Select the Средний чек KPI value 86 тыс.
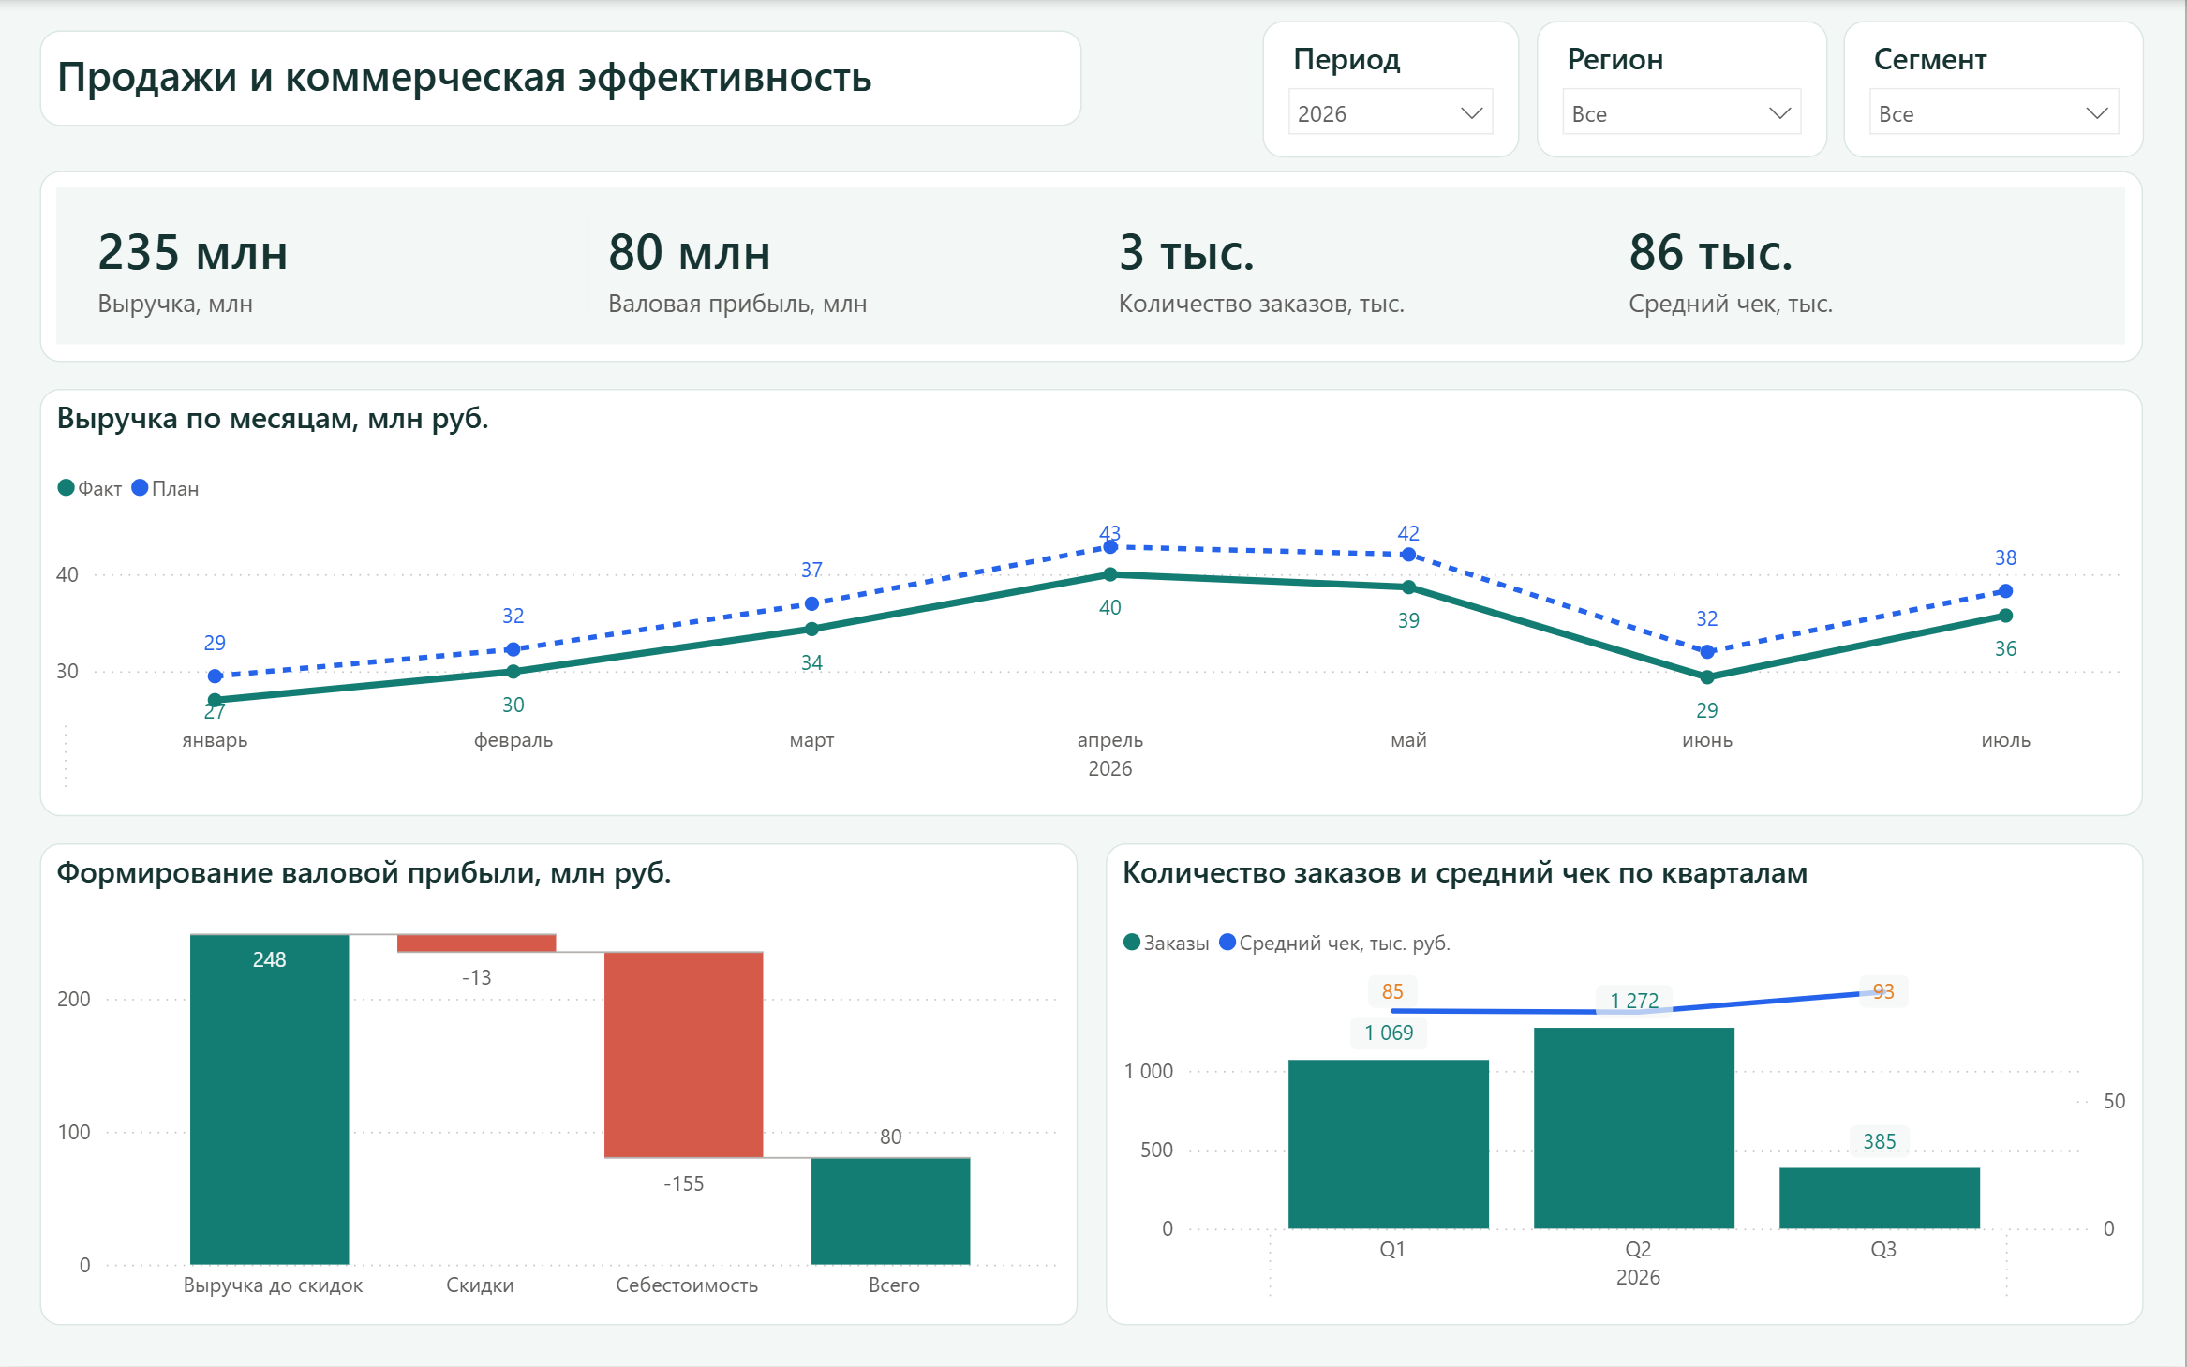Viewport: 2187px width, 1367px height. click(1711, 253)
